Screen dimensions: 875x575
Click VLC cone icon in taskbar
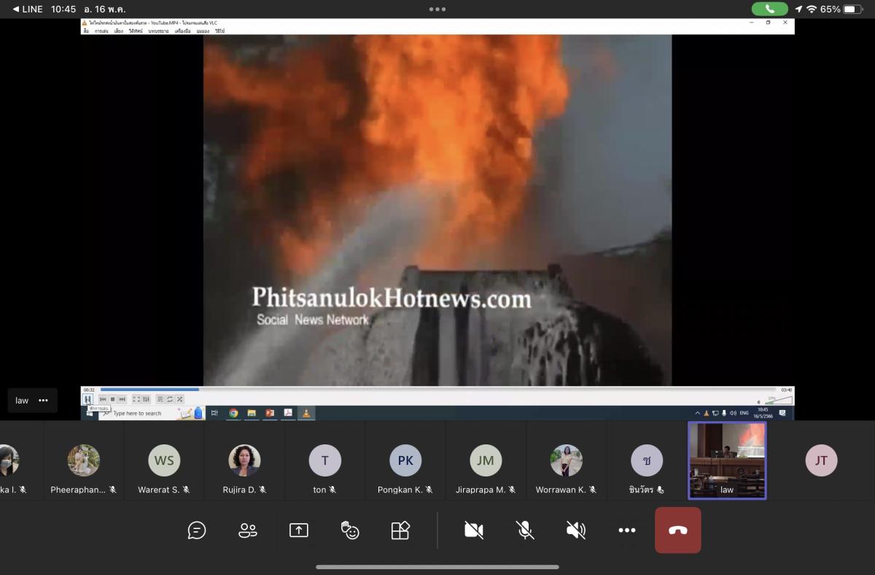tap(306, 413)
